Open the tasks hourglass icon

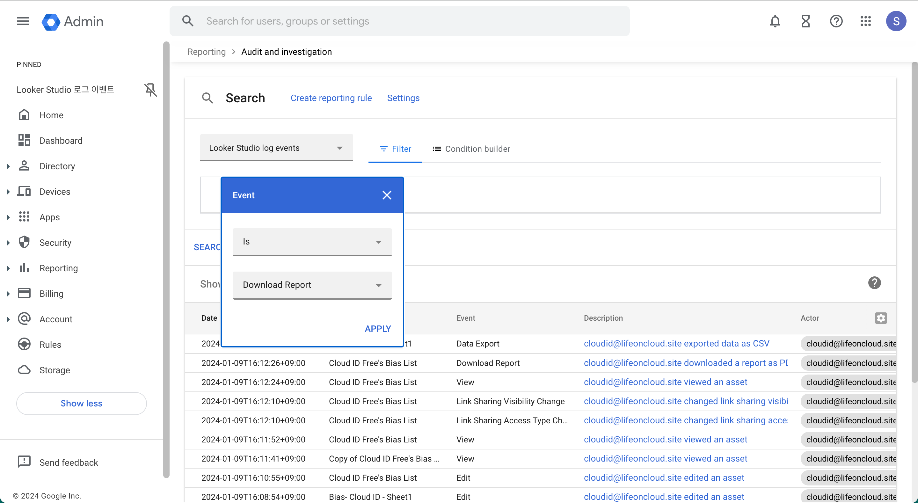tap(805, 21)
